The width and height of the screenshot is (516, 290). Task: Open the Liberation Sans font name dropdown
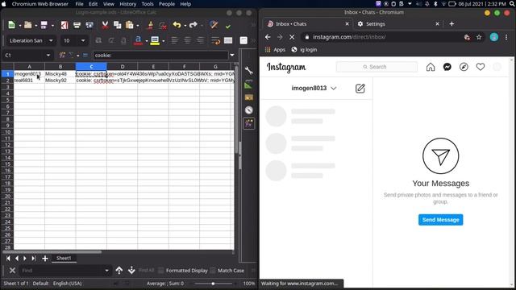(x=51, y=40)
